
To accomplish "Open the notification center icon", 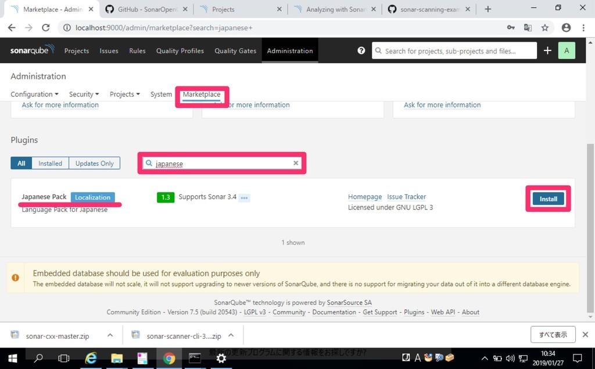I will 577,358.
